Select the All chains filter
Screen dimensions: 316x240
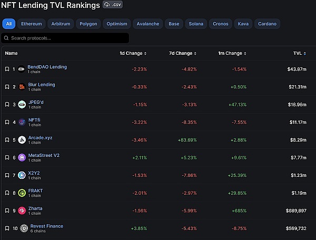(9, 24)
